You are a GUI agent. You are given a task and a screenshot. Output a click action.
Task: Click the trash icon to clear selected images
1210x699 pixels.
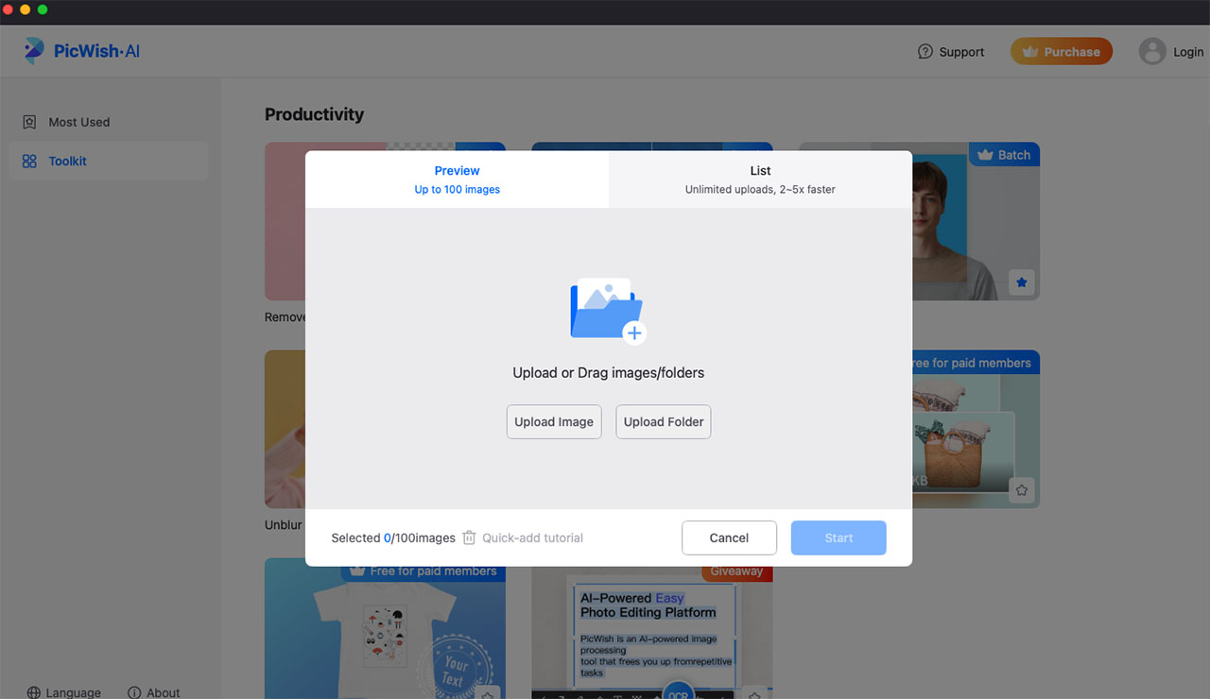click(x=469, y=537)
